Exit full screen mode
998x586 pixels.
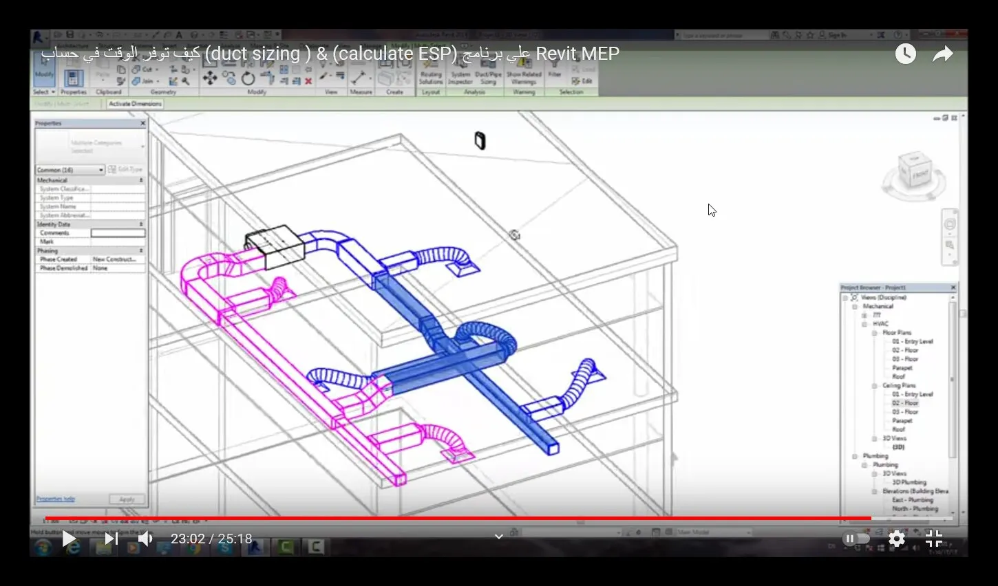[x=934, y=539]
